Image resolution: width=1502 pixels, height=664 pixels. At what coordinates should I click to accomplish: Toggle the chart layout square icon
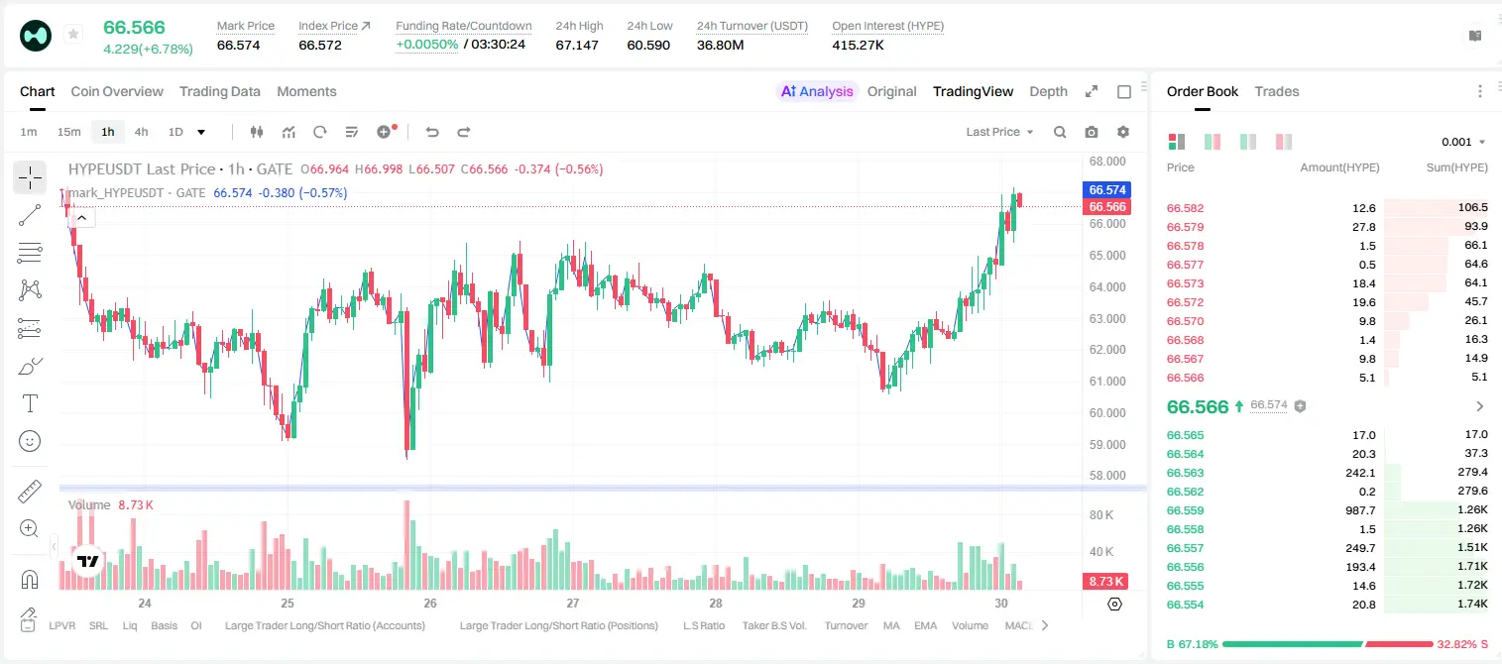(1124, 91)
